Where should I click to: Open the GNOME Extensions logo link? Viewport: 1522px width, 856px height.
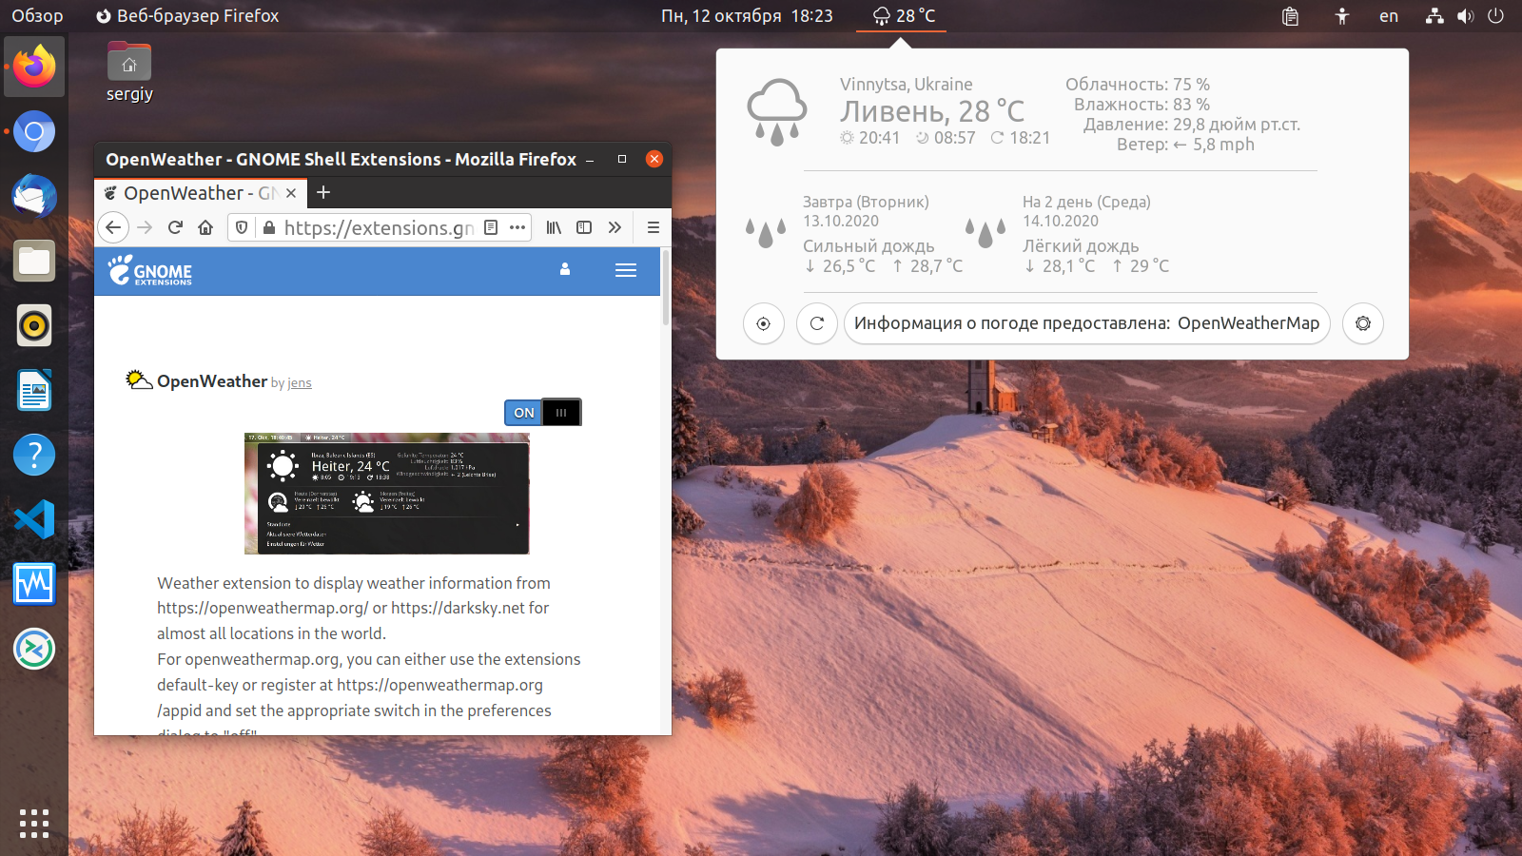(150, 271)
